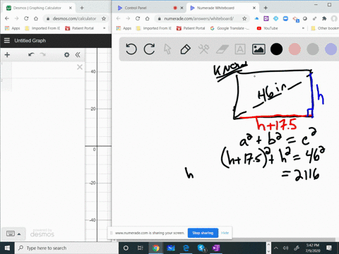339x254 pixels.
Task: Open OneNote from the taskbar
Action: tap(216, 248)
